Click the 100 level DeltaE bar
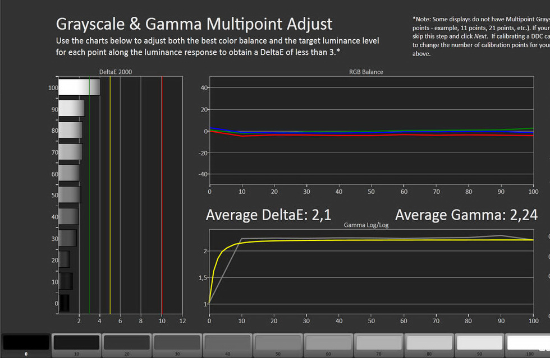This screenshot has width=550, height=358. 79,87
